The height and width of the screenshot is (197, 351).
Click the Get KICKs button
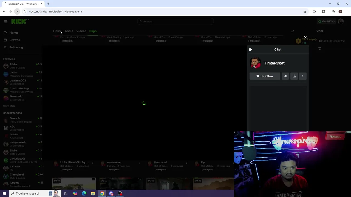coord(326,21)
